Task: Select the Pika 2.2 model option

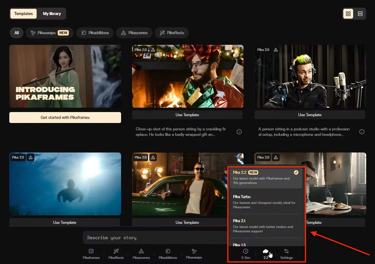Action: coord(266,178)
